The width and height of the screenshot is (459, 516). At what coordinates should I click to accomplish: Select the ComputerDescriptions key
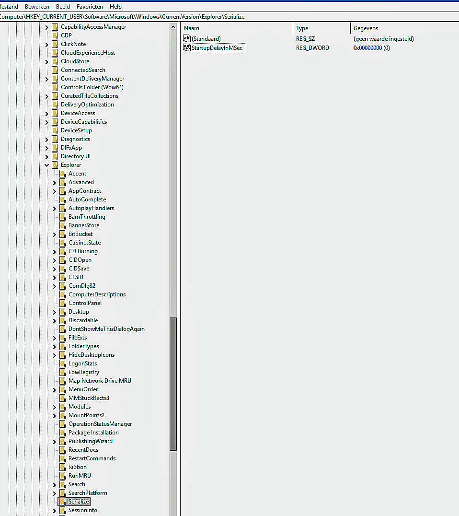[97, 294]
